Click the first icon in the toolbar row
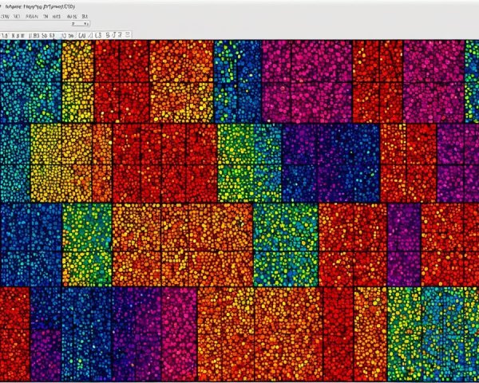This screenshot has width=479, height=383. pos(5,35)
